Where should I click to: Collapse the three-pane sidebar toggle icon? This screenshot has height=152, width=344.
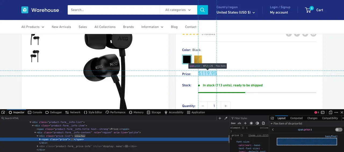coord(272,118)
